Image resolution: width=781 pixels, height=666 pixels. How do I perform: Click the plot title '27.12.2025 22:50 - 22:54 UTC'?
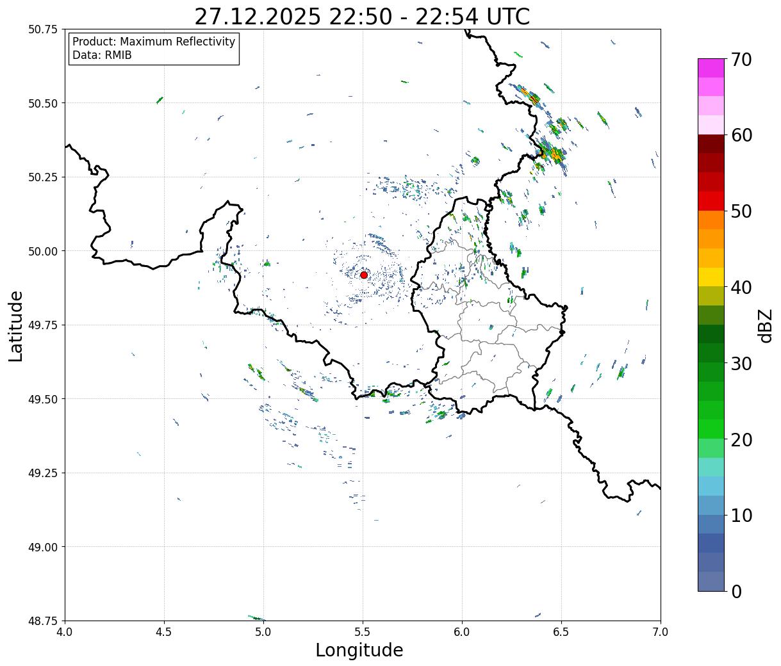pyautogui.click(x=362, y=17)
